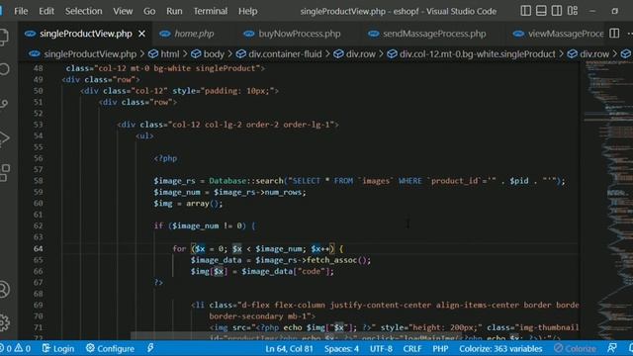Open the Help menu
The image size is (633, 356).
248,11
